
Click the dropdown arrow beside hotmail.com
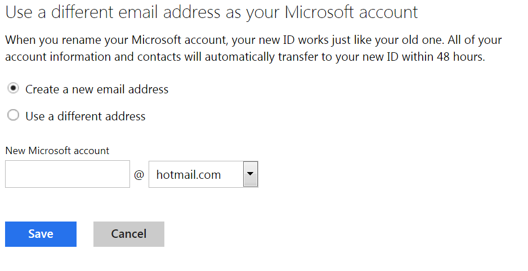(250, 174)
